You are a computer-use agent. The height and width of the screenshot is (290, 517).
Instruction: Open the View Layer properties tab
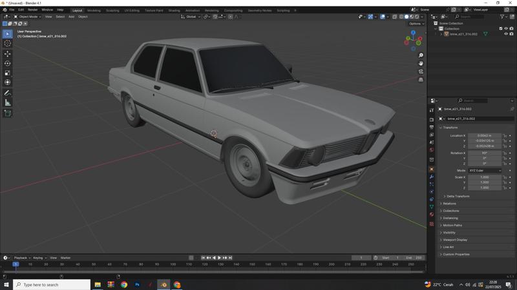coord(432,135)
